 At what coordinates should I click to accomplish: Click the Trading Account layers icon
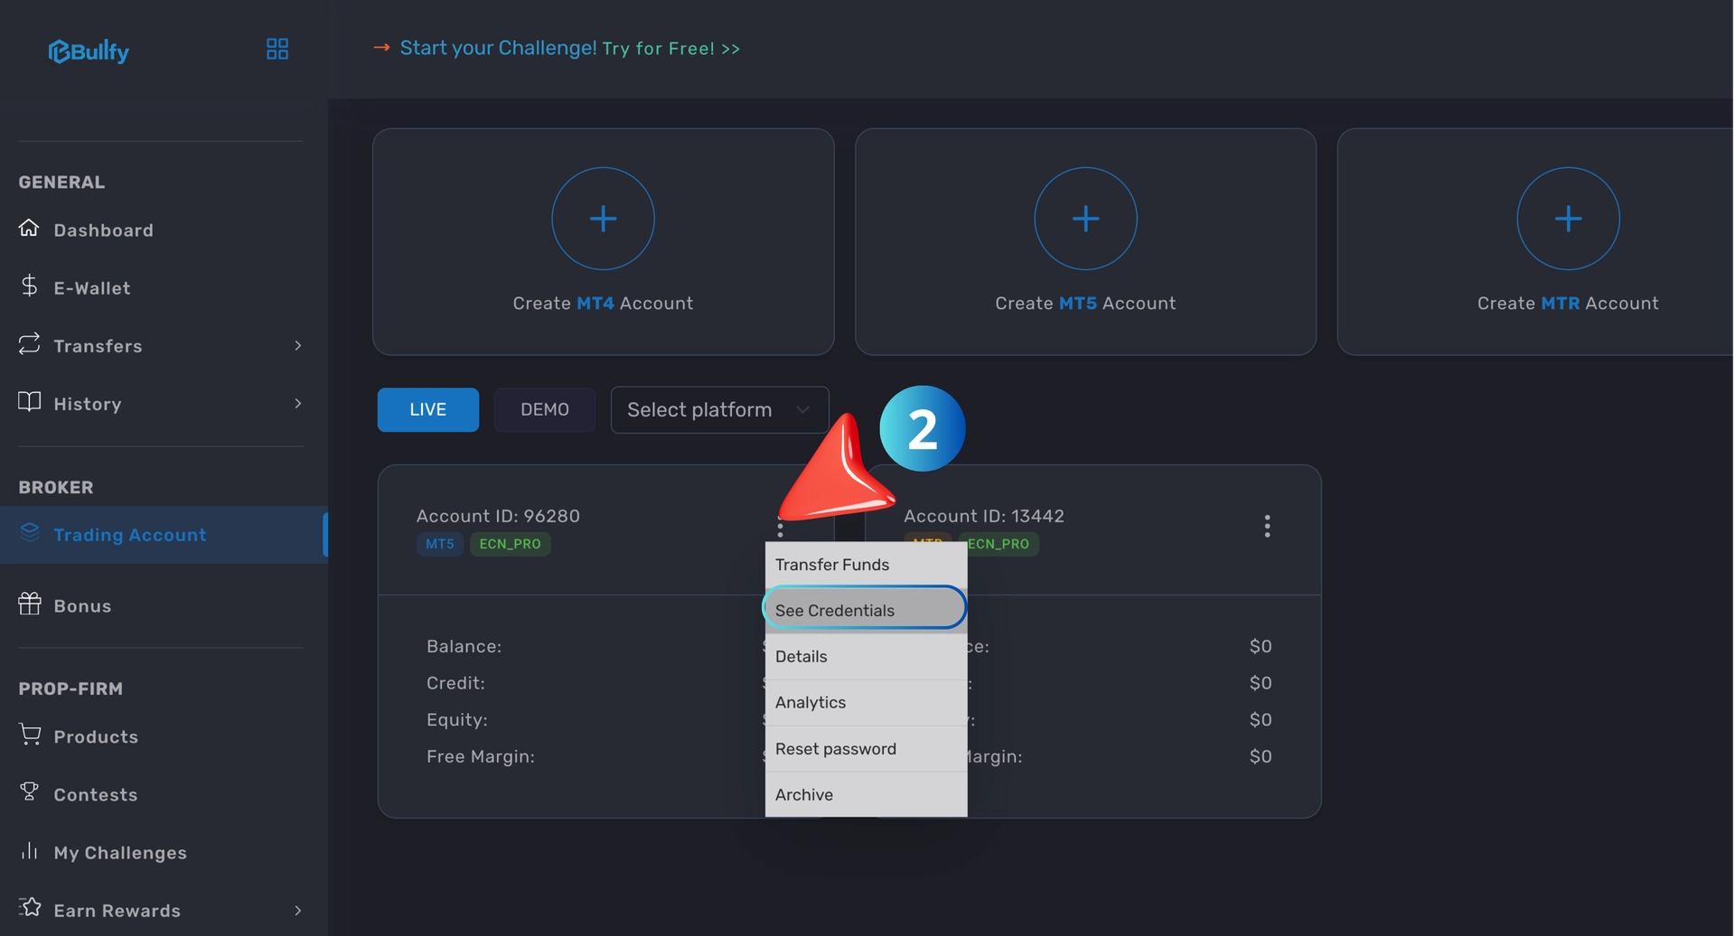tap(29, 532)
